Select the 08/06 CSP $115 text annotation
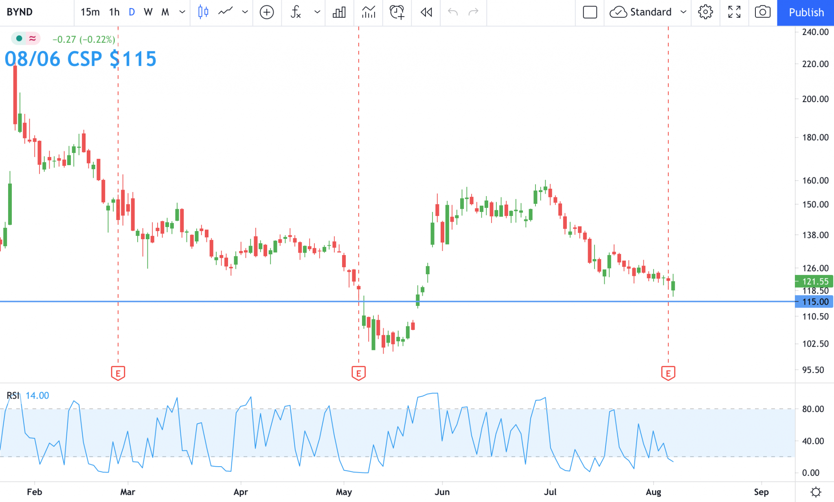834x502 pixels. [x=81, y=59]
